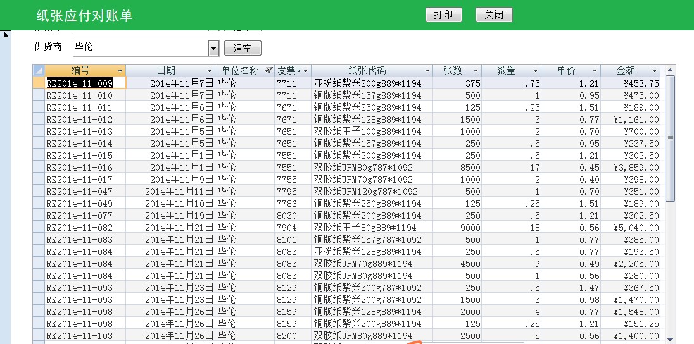Click the 打印 print button
Image resolution: width=694 pixels, height=344 pixels.
point(443,15)
